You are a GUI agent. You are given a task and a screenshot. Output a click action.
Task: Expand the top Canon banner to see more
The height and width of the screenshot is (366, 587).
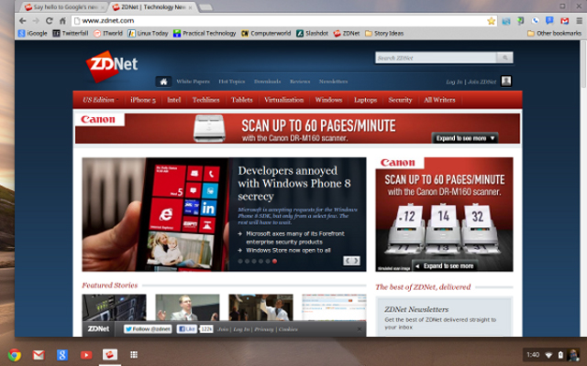[465, 138]
